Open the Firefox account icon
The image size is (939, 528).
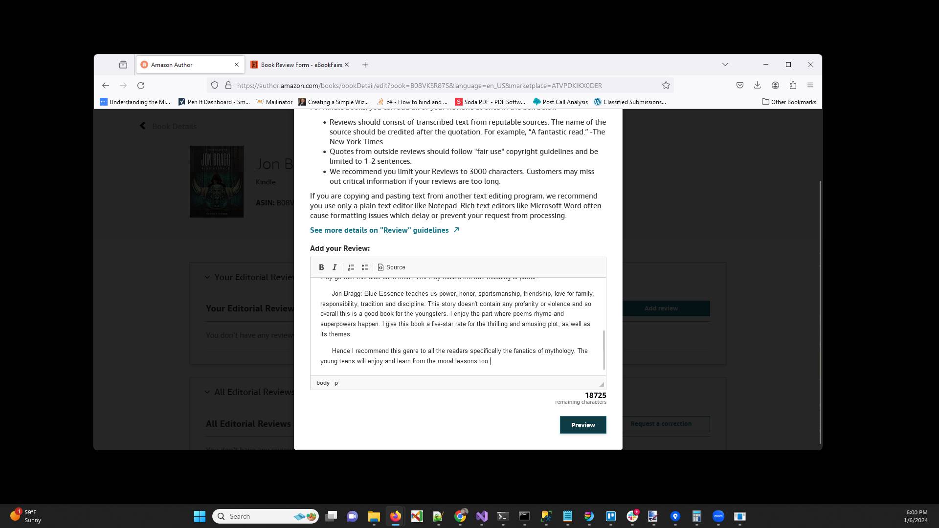(x=775, y=85)
